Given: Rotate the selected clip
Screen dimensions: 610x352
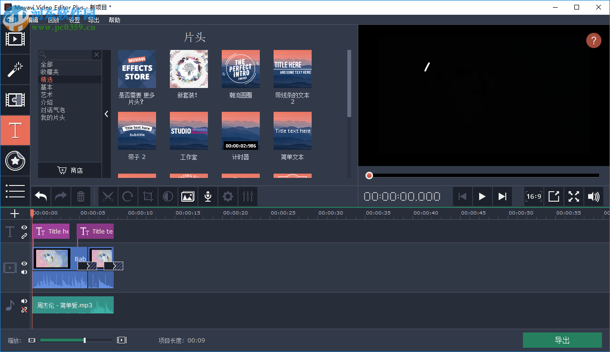Looking at the screenshot, I should click(x=128, y=196).
